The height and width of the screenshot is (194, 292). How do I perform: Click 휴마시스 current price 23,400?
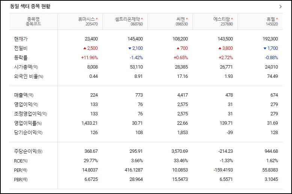pos(91,39)
